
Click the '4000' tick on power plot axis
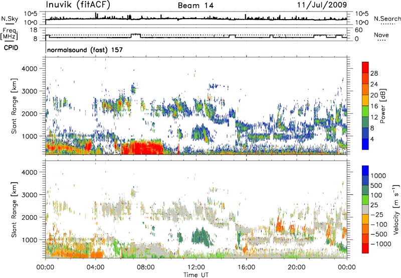tap(29, 69)
